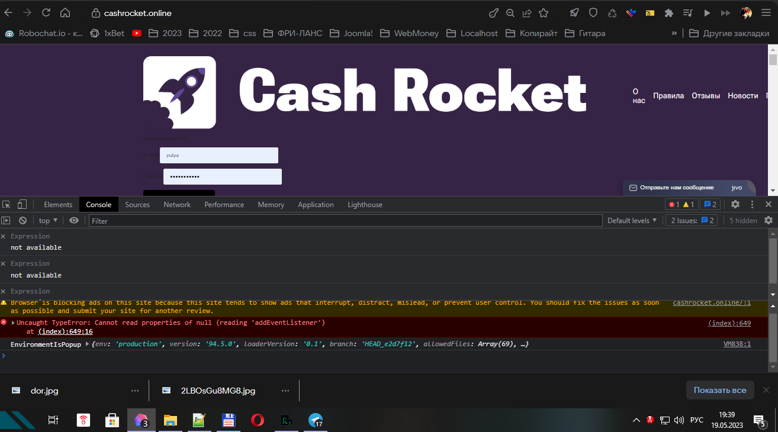
Task: Switch to the Application tab
Action: pyautogui.click(x=316, y=204)
